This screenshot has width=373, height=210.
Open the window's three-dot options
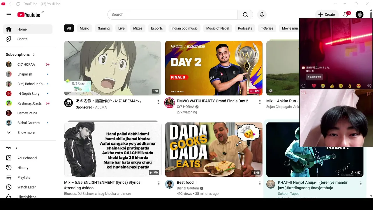335,4
